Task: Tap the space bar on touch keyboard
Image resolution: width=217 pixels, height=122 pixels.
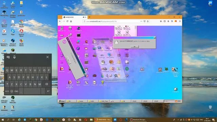Action: pyautogui.click(x=32, y=91)
